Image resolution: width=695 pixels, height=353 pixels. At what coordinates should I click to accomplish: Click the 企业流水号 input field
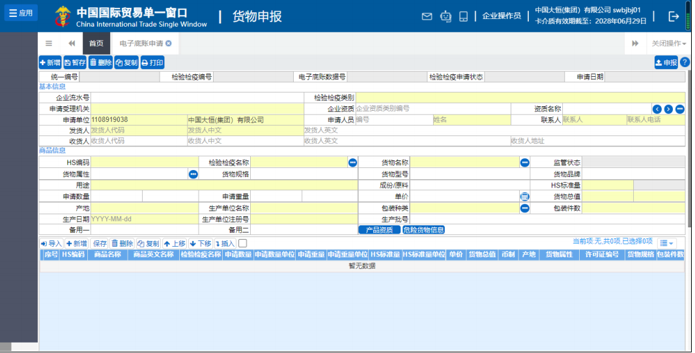(x=197, y=98)
